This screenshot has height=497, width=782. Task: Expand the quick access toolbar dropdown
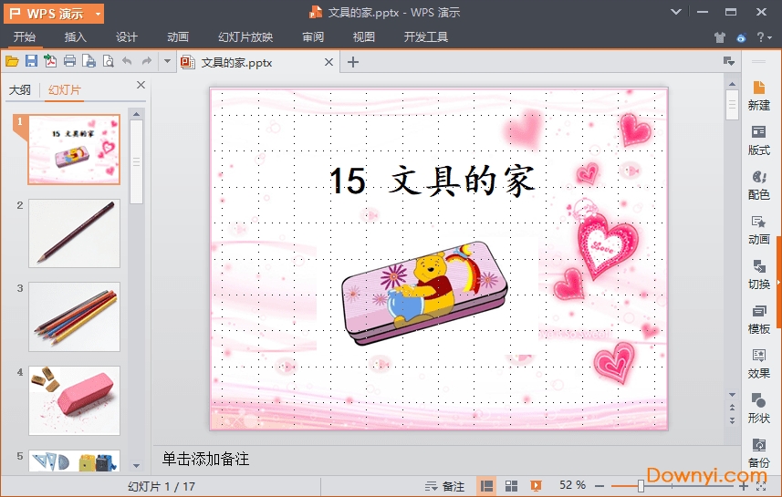tap(167, 61)
